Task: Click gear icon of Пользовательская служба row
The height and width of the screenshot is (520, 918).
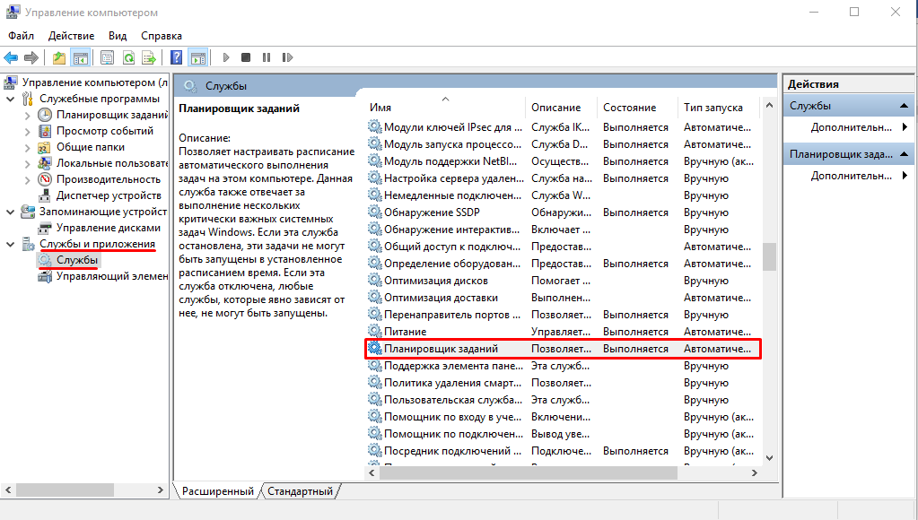Action: tap(375, 399)
